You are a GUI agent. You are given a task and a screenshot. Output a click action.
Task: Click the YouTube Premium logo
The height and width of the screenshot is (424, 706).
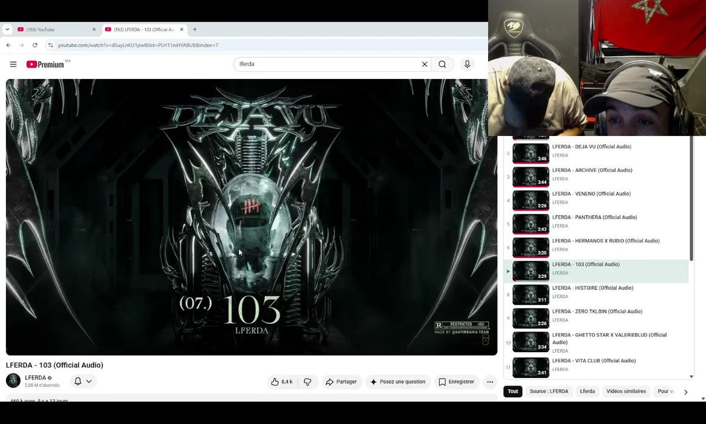click(45, 64)
